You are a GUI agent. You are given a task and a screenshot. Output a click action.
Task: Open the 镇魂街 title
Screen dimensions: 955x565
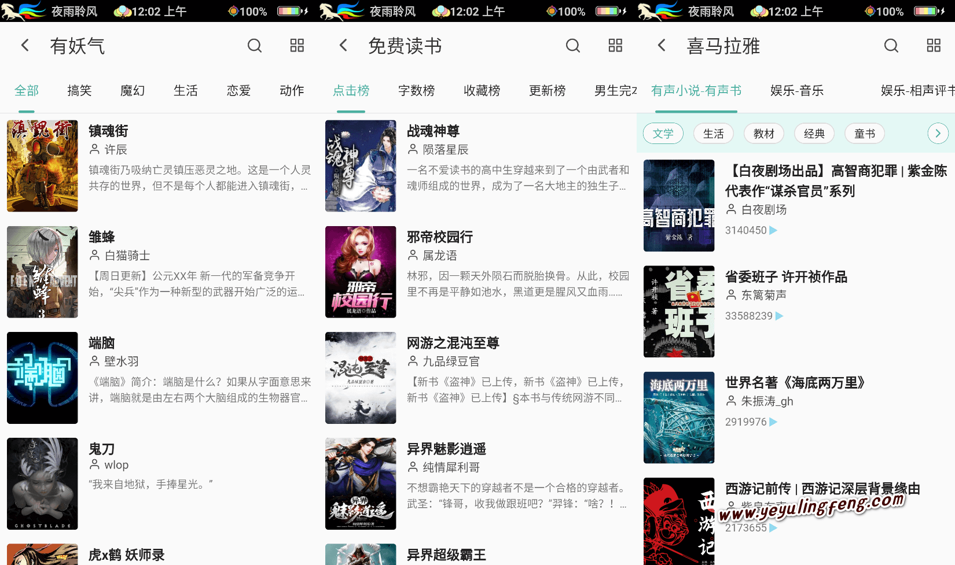(108, 131)
